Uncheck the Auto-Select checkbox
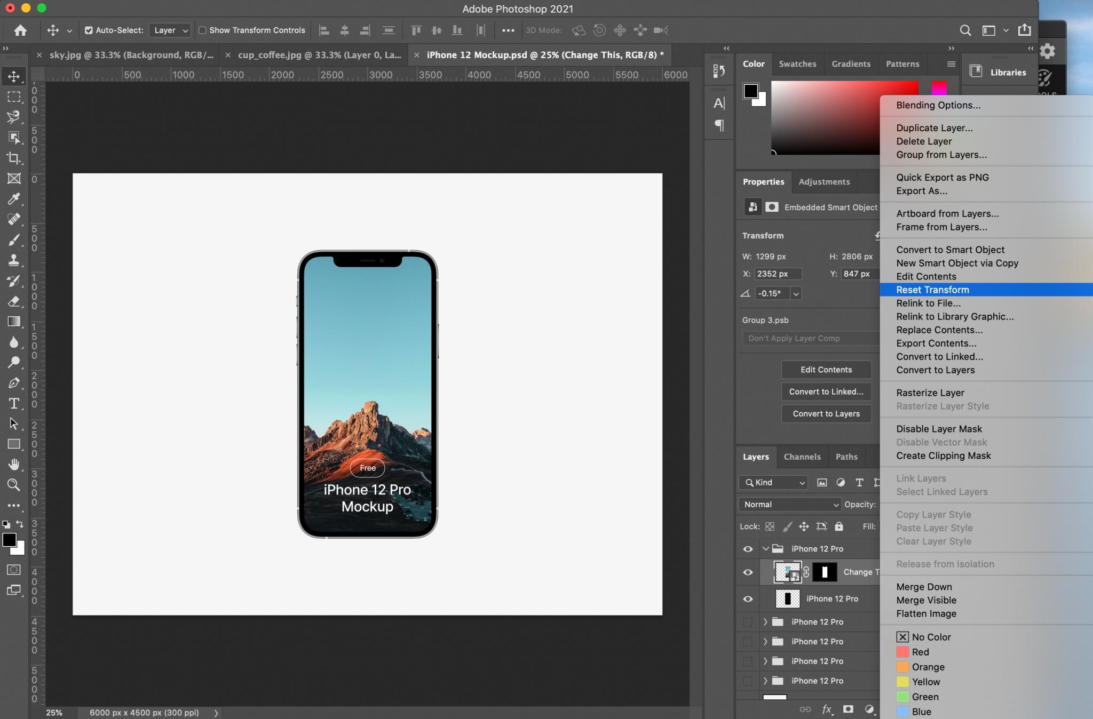 point(89,30)
